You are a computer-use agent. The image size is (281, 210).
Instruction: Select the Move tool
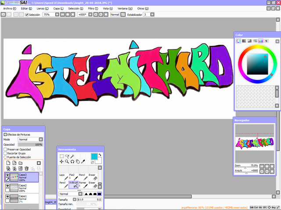tap(61, 161)
